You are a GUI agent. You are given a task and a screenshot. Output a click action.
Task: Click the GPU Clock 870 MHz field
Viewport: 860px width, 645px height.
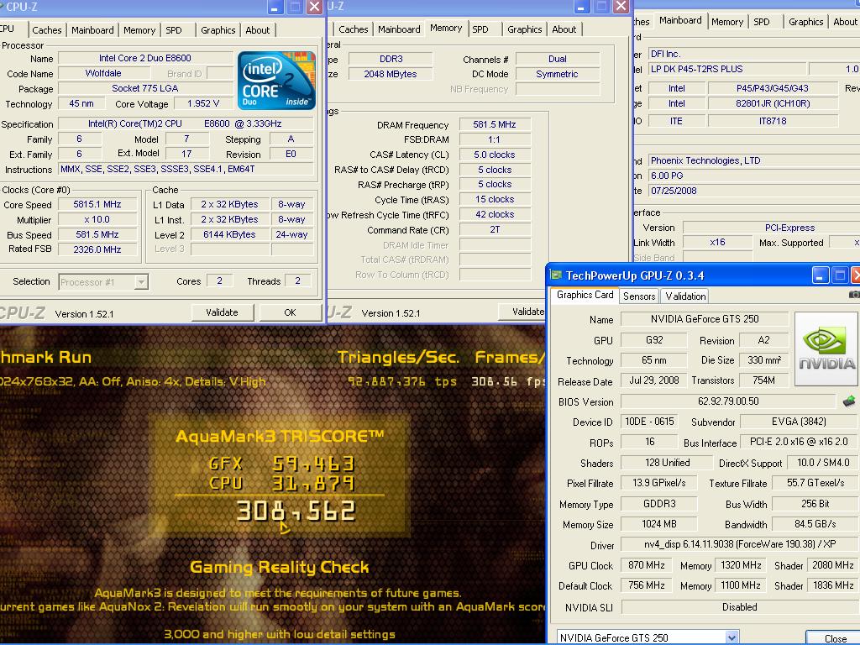point(646,565)
